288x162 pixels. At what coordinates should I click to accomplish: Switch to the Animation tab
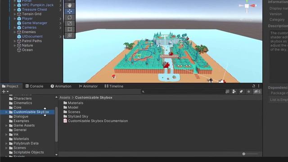pos(61,86)
